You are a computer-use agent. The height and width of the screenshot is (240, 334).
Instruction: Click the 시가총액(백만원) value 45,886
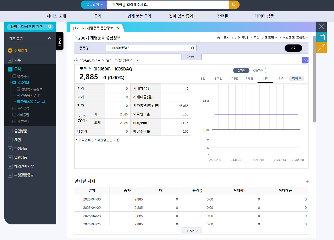click(184, 106)
